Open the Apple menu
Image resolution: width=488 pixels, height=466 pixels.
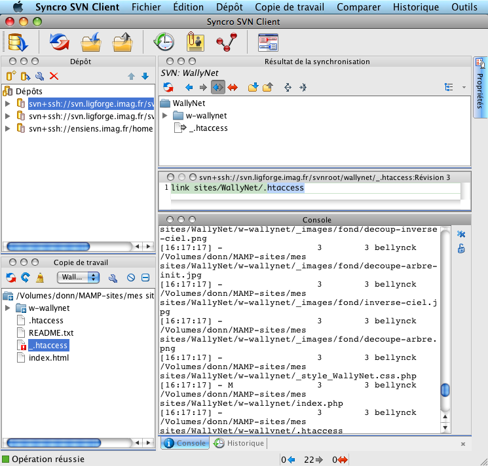click(x=18, y=7)
